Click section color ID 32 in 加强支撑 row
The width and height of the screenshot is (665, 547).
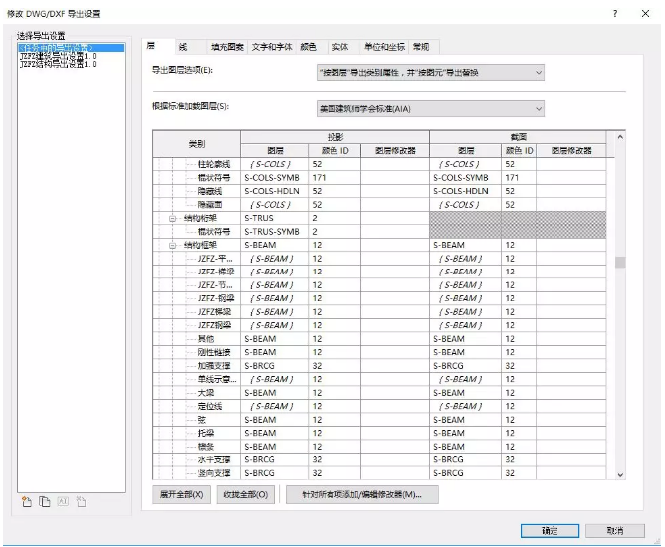point(519,366)
